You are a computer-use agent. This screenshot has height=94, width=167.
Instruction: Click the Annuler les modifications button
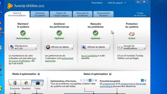tap(132, 47)
